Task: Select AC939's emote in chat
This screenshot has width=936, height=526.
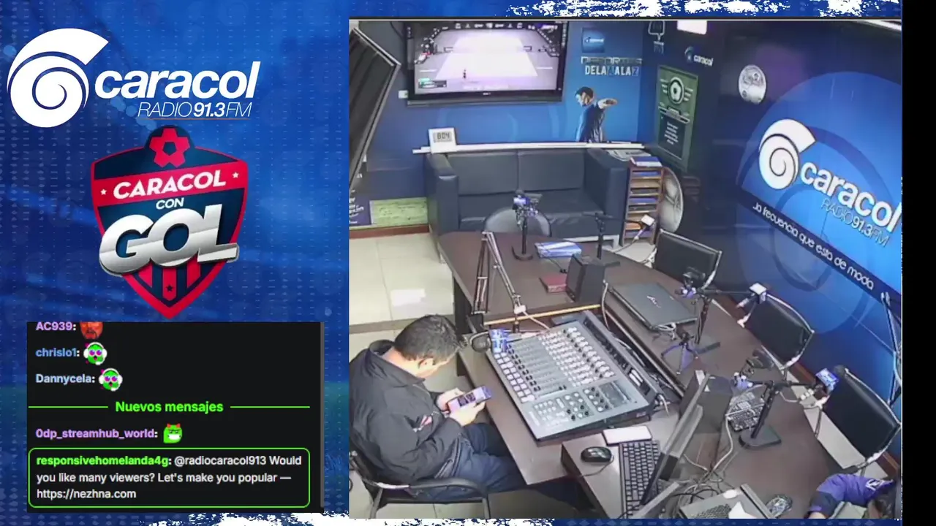Action: (x=91, y=329)
